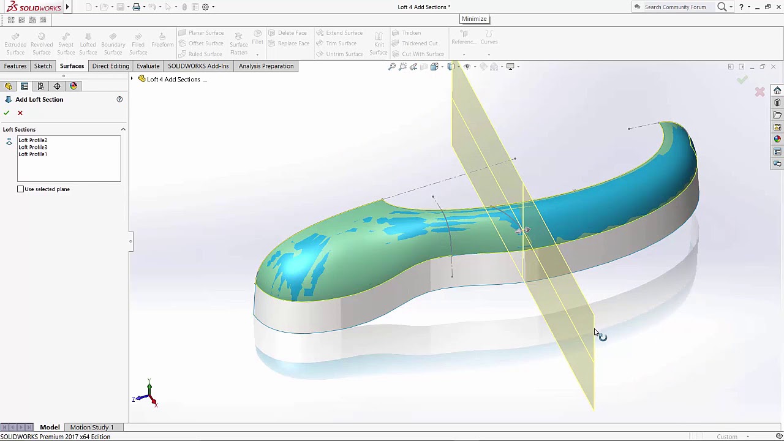The width and height of the screenshot is (784, 441).
Task: Select Loft Profile3 in the list
Action: [x=33, y=147]
